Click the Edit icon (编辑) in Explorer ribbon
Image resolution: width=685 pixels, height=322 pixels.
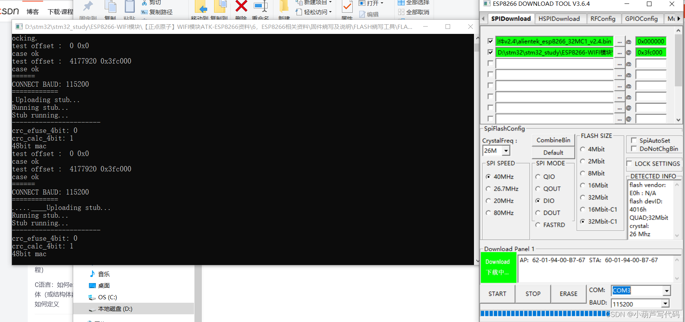click(362, 14)
